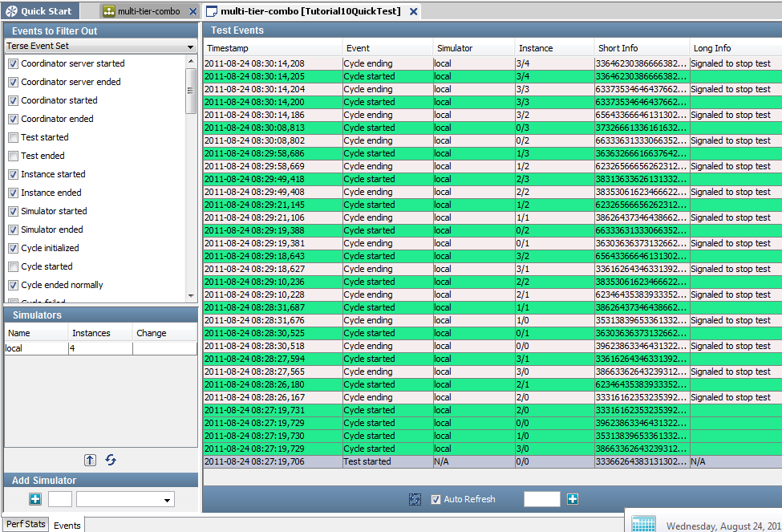Switch to the Perf Stats tab

tap(25, 525)
